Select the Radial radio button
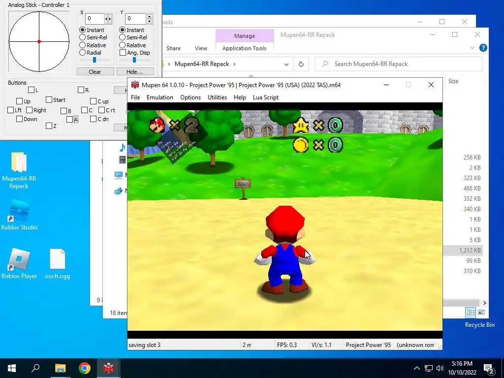The width and height of the screenshot is (504, 378). (82, 53)
